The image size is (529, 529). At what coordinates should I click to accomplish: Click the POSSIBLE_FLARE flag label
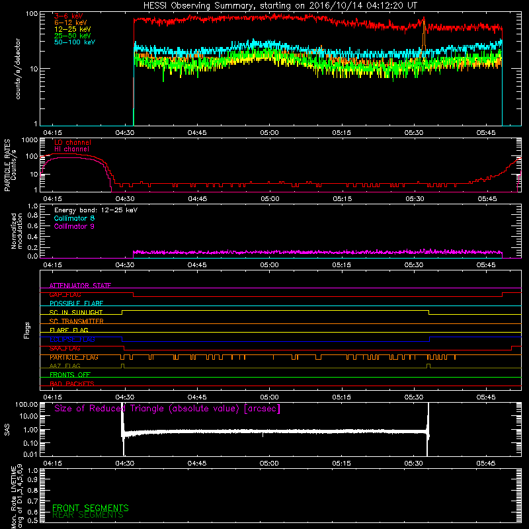click(x=76, y=304)
